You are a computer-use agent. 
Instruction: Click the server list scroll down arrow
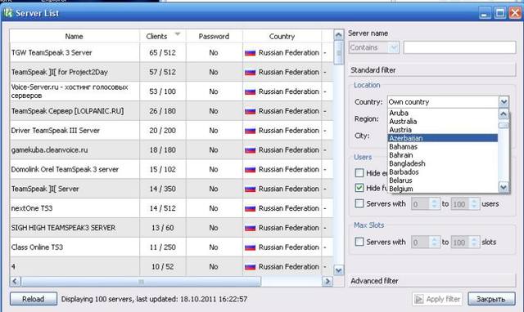tap(338, 270)
